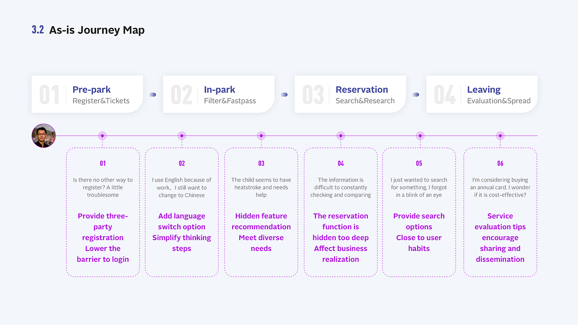Click "Service evaluation tips" text
This screenshot has height=325, width=578.
pos(500,221)
